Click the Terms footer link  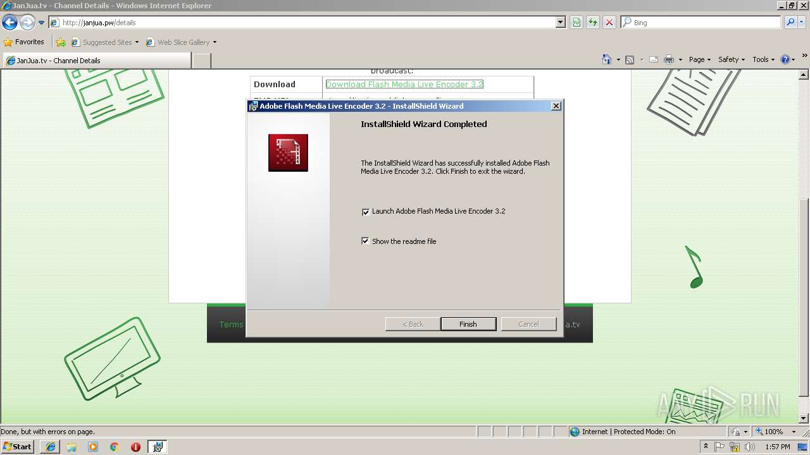click(231, 324)
